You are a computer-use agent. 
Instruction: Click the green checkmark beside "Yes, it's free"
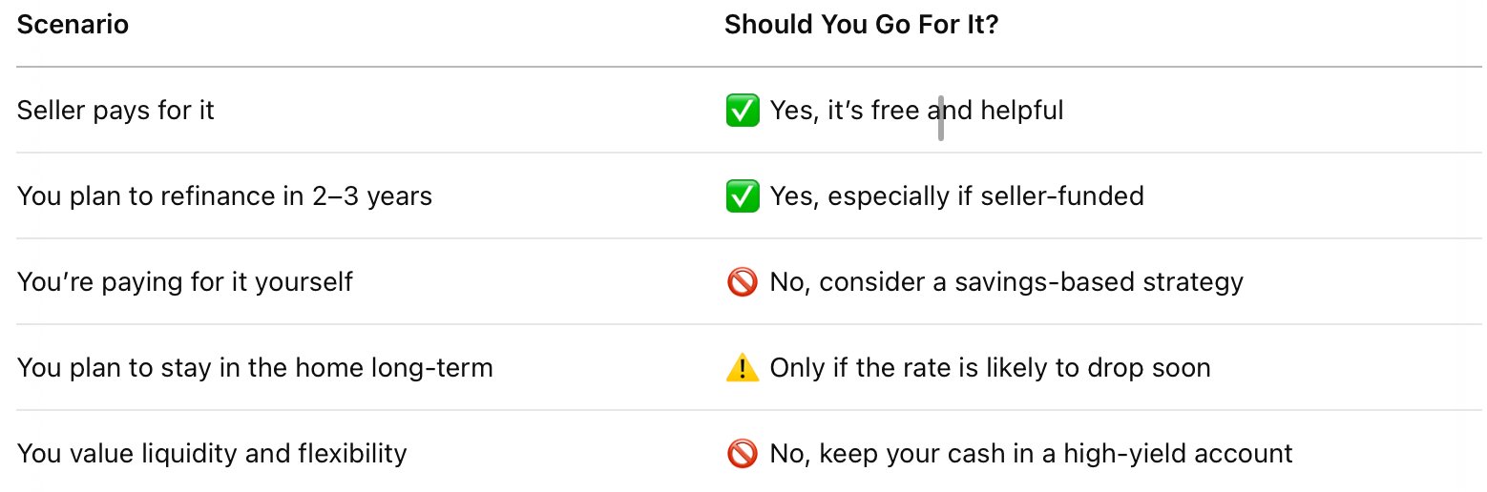point(742,111)
